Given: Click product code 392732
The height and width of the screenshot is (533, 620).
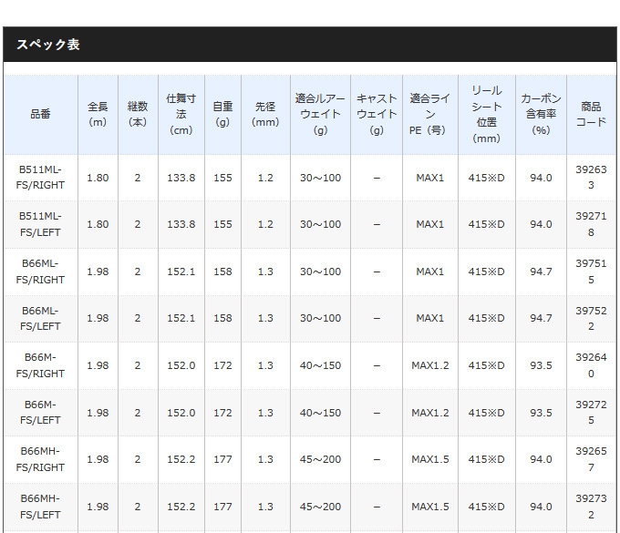Looking at the screenshot, I should pos(591,507).
